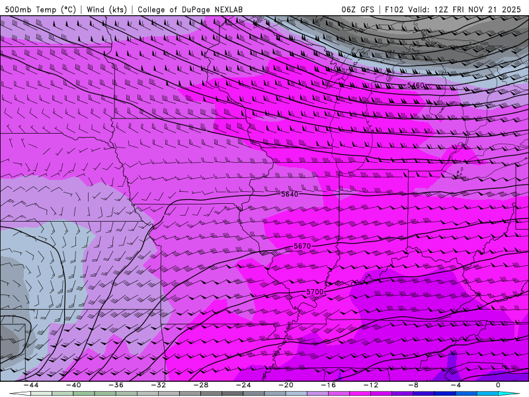Click the -24 color scale label
Viewport: 529px width, 397px height.
tap(243, 385)
